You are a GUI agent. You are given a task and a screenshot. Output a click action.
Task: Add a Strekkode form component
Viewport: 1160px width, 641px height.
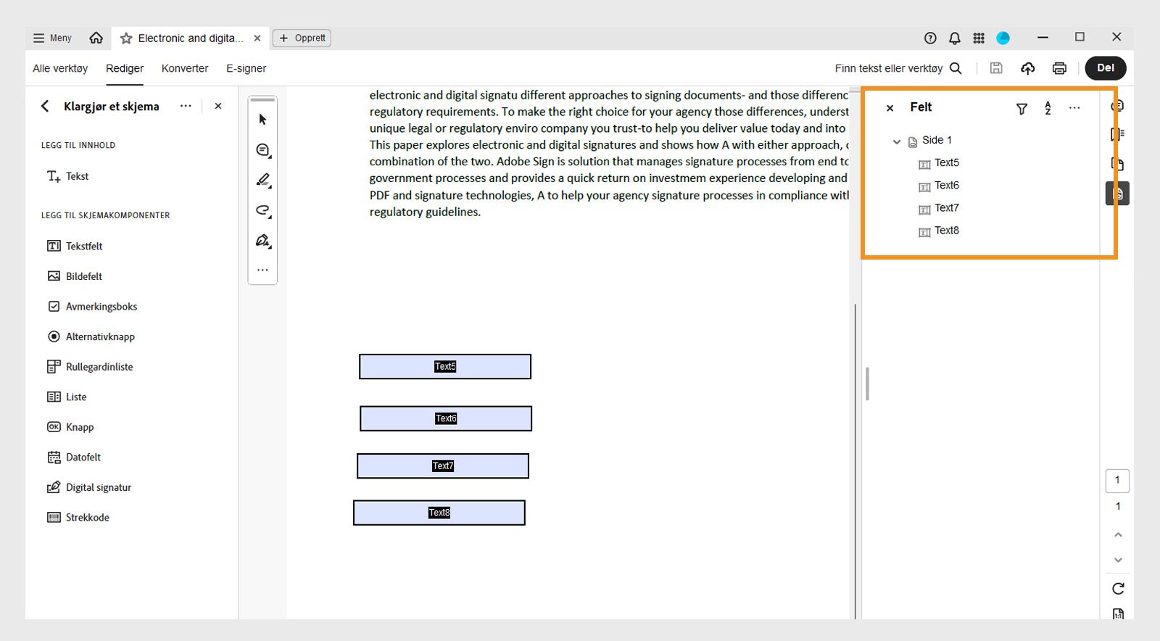[78, 518]
